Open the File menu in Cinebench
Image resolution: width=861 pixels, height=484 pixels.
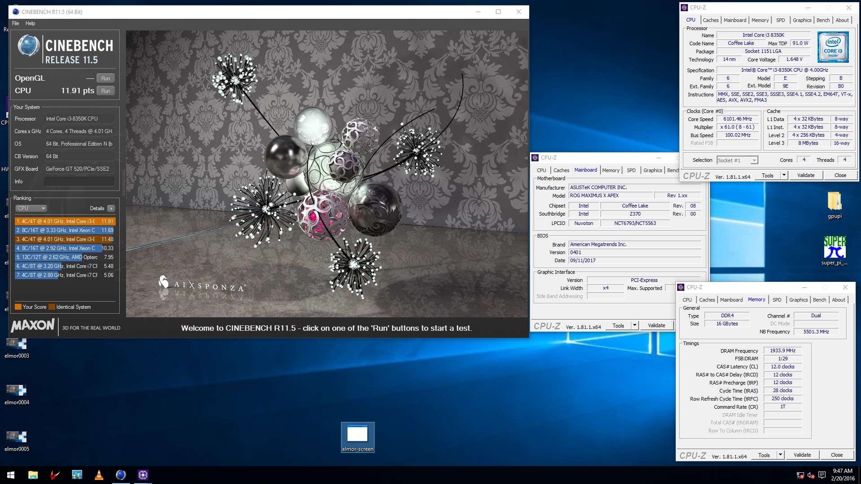click(x=16, y=23)
